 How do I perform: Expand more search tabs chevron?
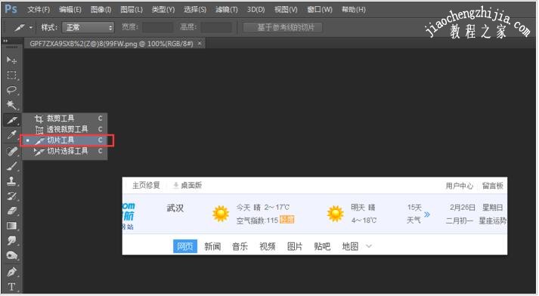pyautogui.click(x=369, y=246)
